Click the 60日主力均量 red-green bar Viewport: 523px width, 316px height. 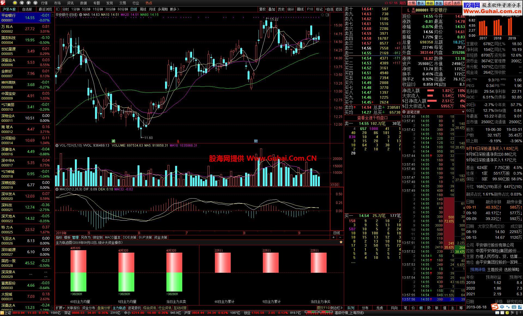(x=78, y=271)
